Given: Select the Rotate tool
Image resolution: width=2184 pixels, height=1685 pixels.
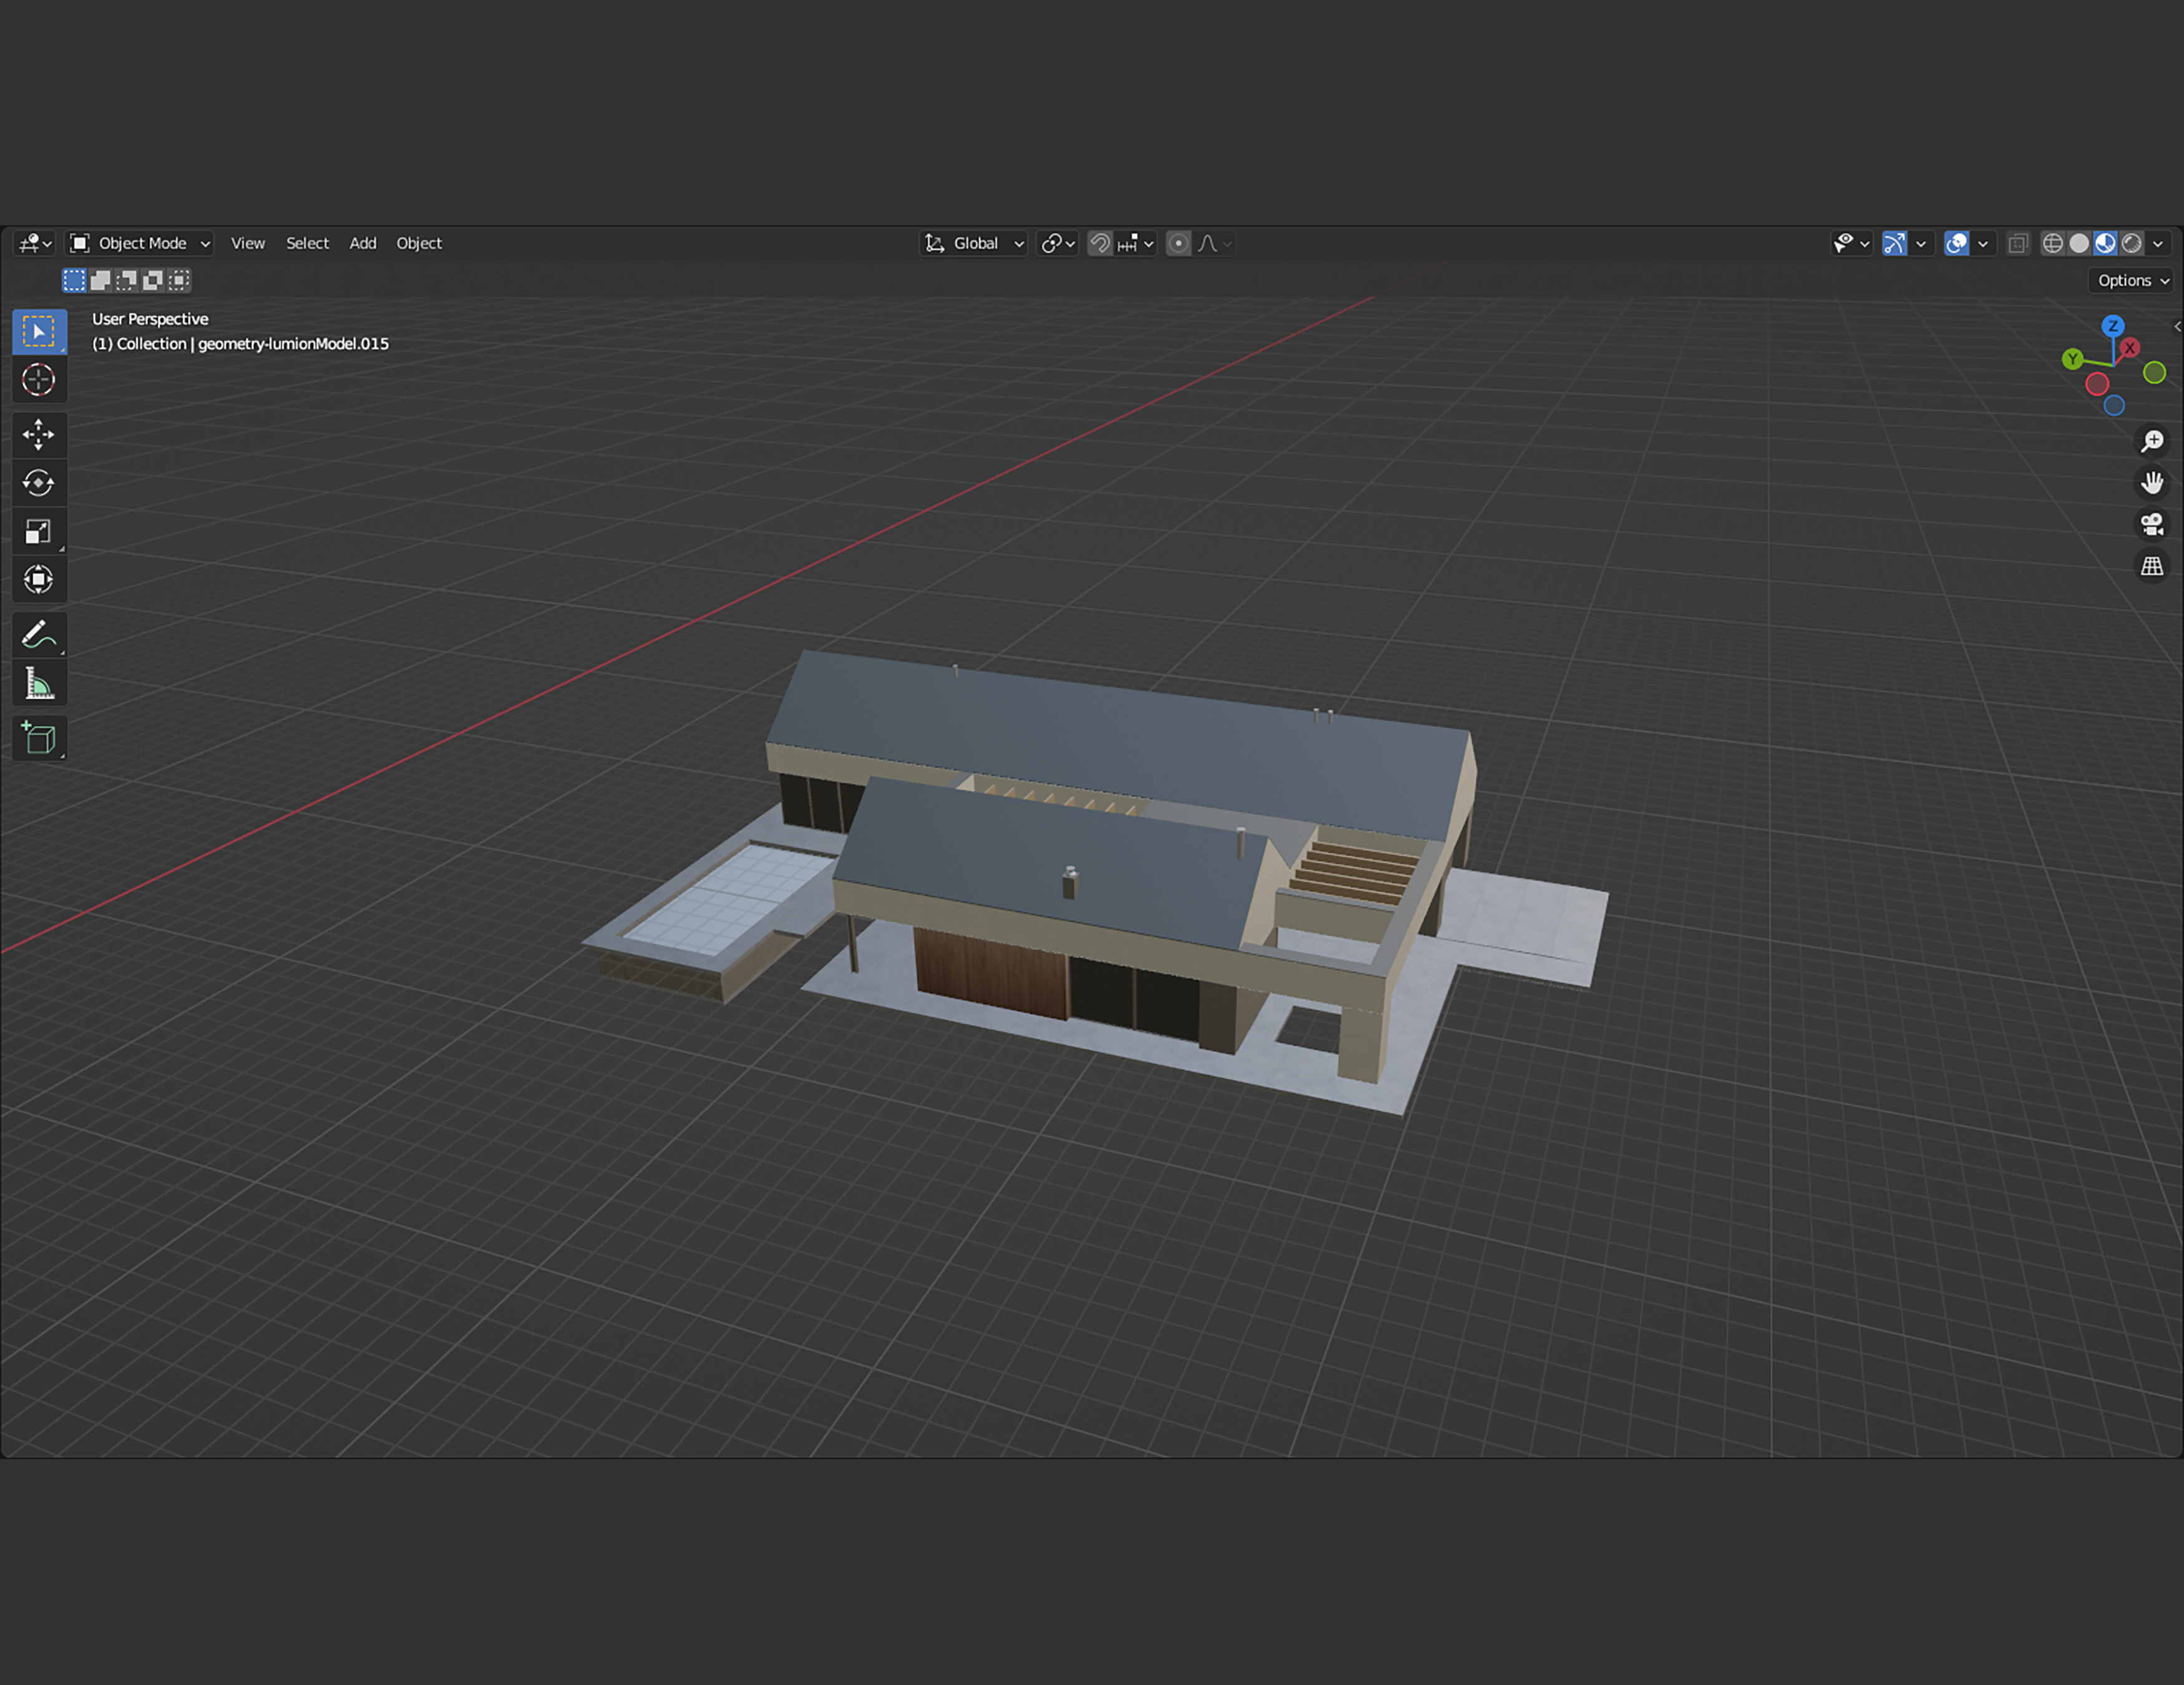Looking at the screenshot, I should [x=38, y=483].
